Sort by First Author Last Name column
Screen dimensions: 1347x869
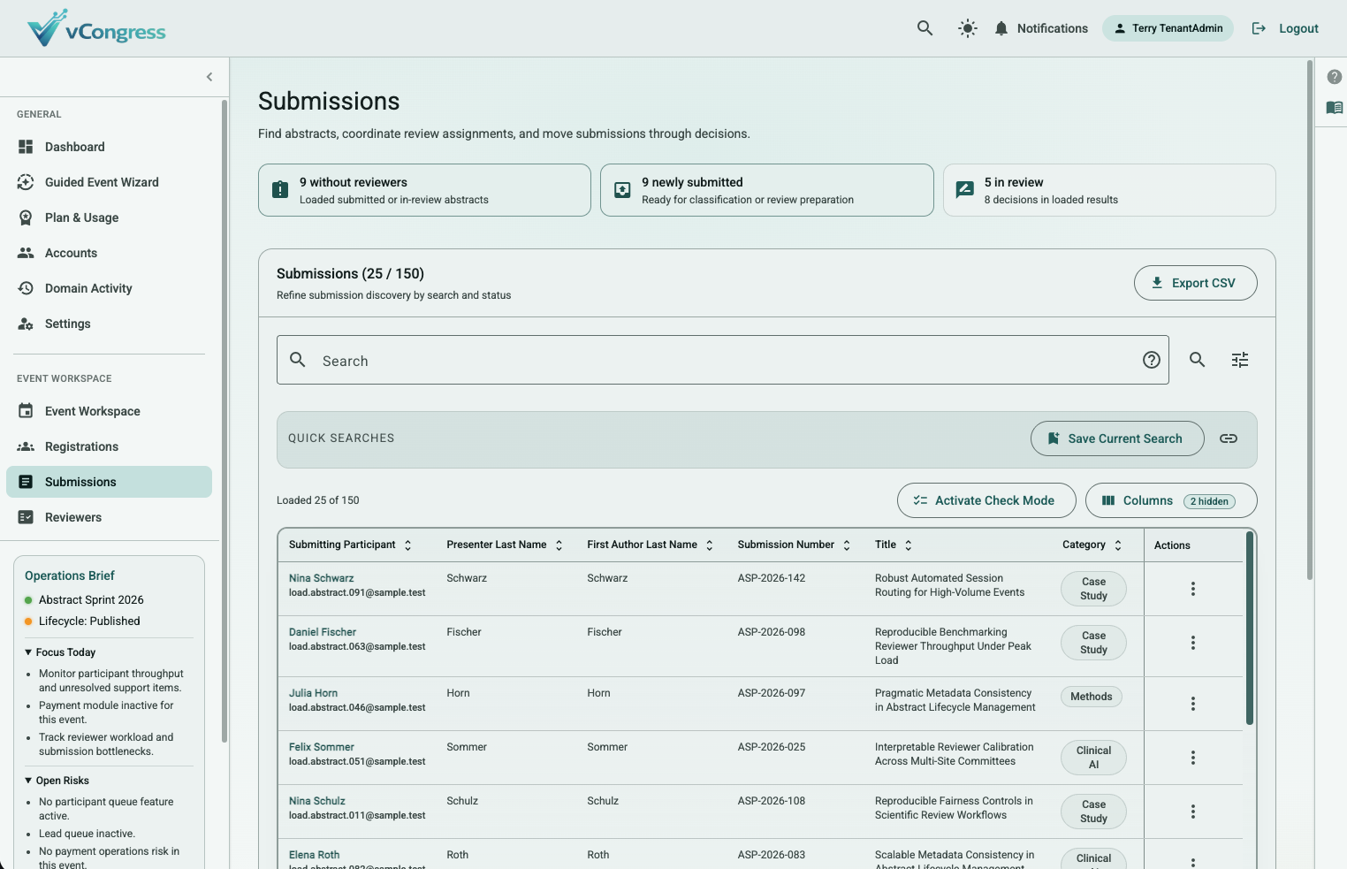(651, 545)
